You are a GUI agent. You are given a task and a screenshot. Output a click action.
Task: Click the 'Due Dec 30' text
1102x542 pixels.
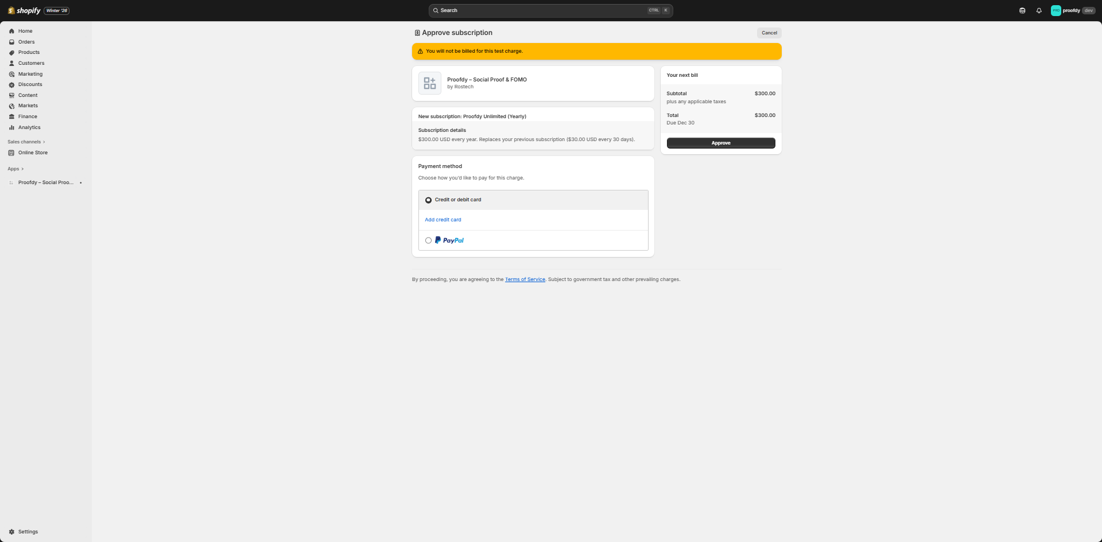pos(681,123)
